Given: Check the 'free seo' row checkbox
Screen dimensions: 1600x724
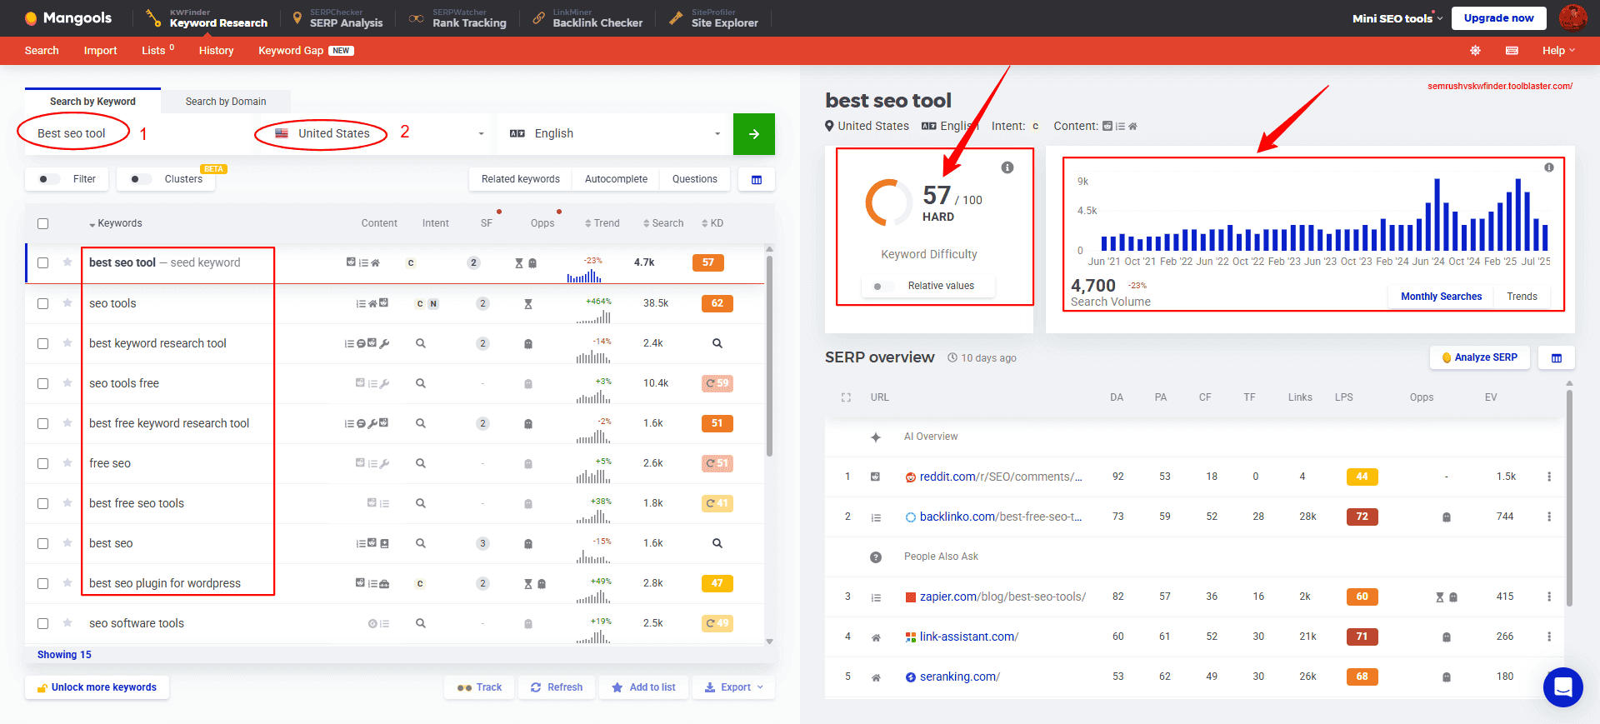Looking at the screenshot, I should pos(43,464).
